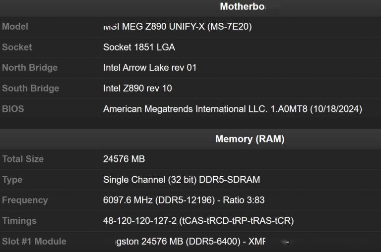This screenshot has width=381, height=252.
Task: Select the Memory (RAM) section header
Action: click(250, 139)
